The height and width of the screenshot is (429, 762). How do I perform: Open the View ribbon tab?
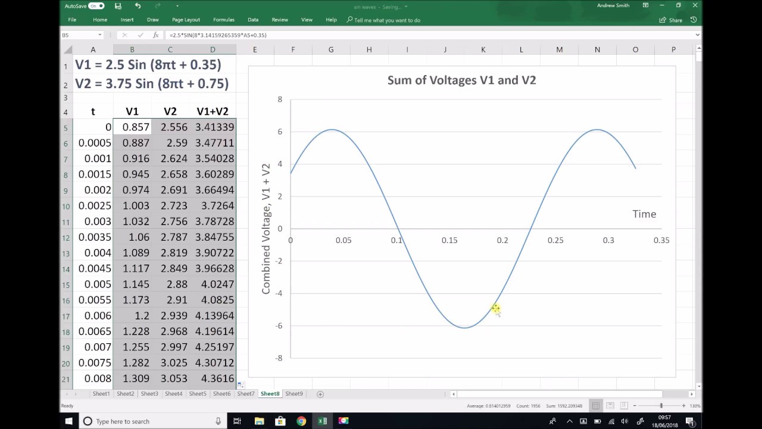307,20
